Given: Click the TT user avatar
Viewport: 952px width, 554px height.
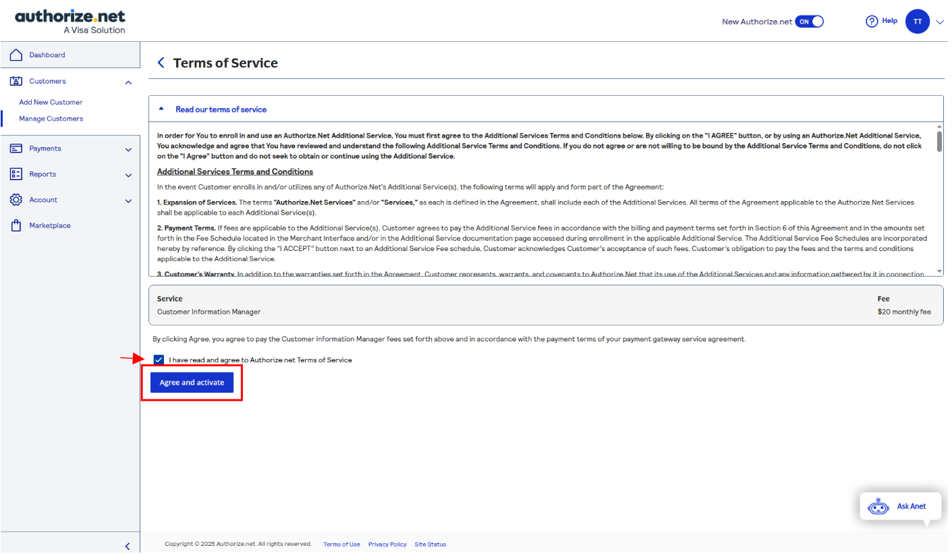Looking at the screenshot, I should 918,22.
